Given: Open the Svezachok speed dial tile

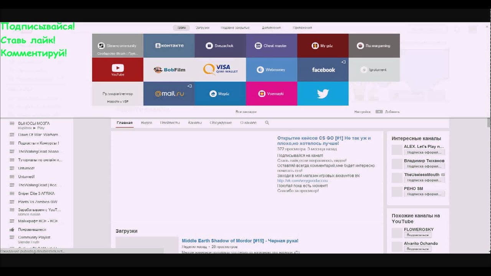Looking at the screenshot, I should coord(221,46).
